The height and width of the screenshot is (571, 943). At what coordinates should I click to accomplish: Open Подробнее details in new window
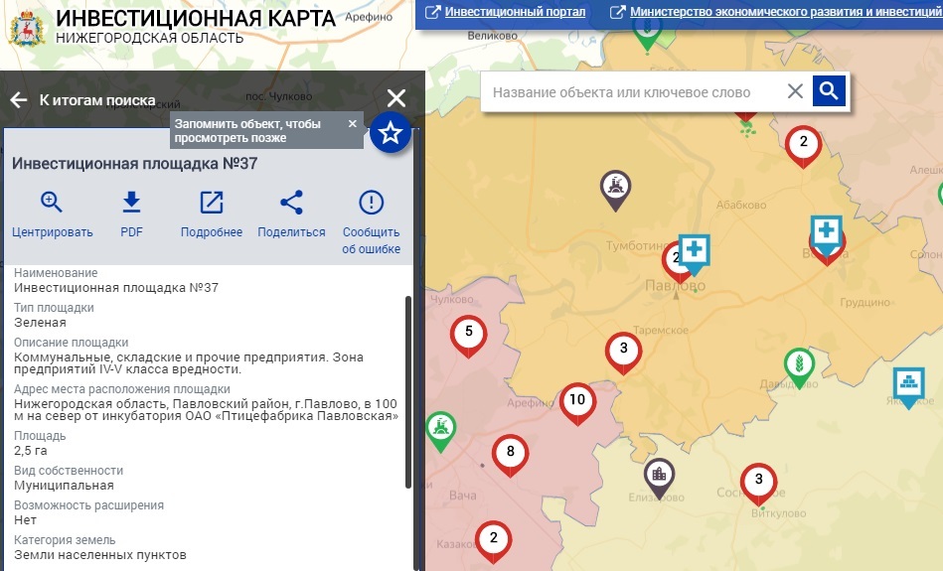coord(212,215)
